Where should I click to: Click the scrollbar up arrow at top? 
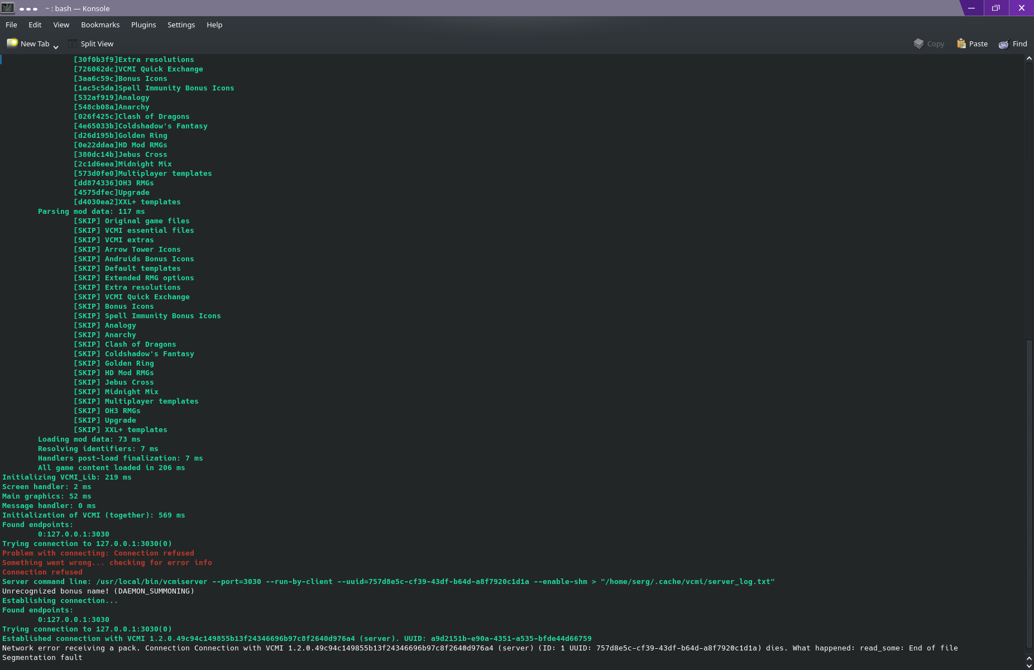(1029, 58)
